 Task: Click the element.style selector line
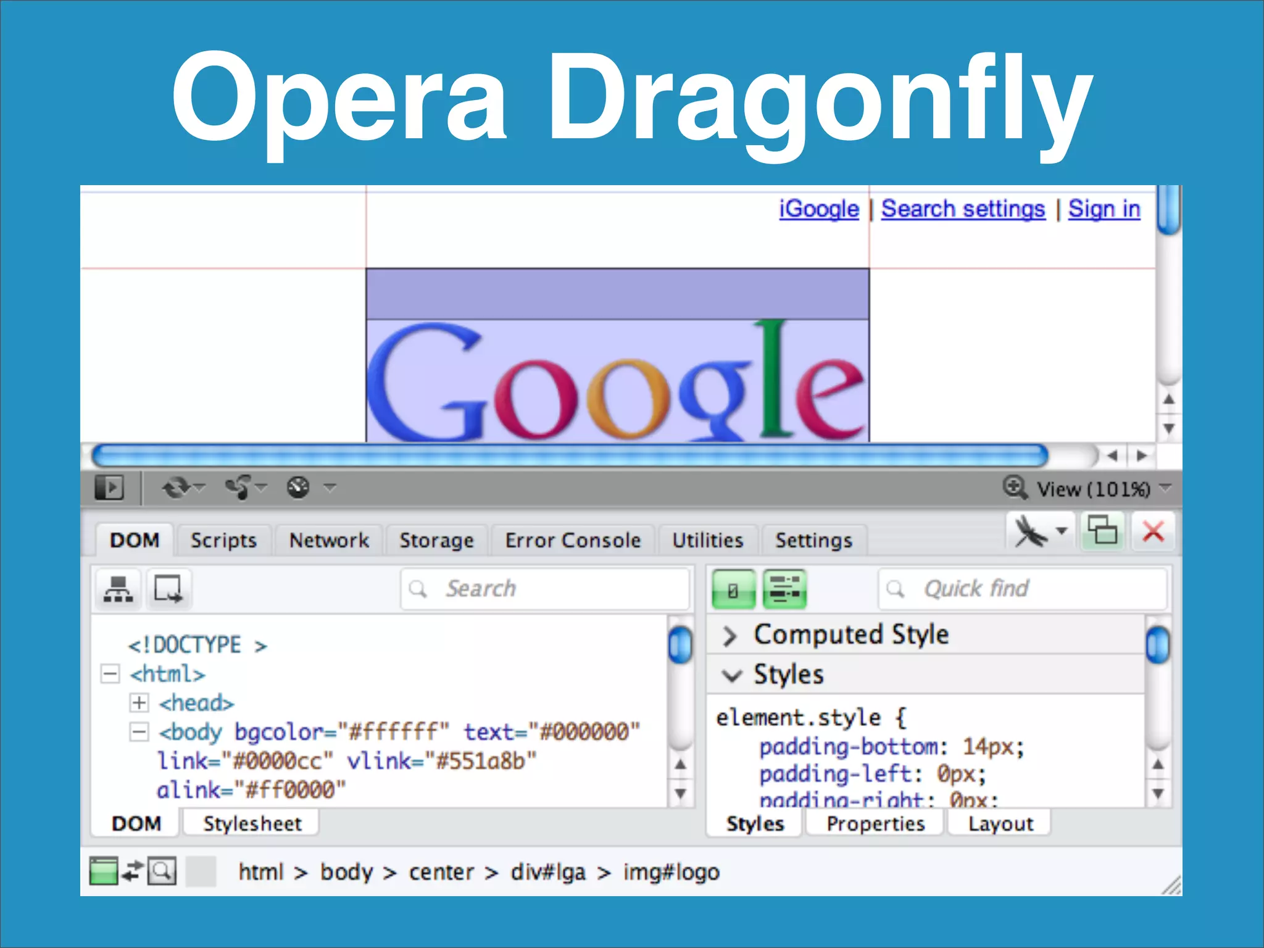[x=811, y=718]
